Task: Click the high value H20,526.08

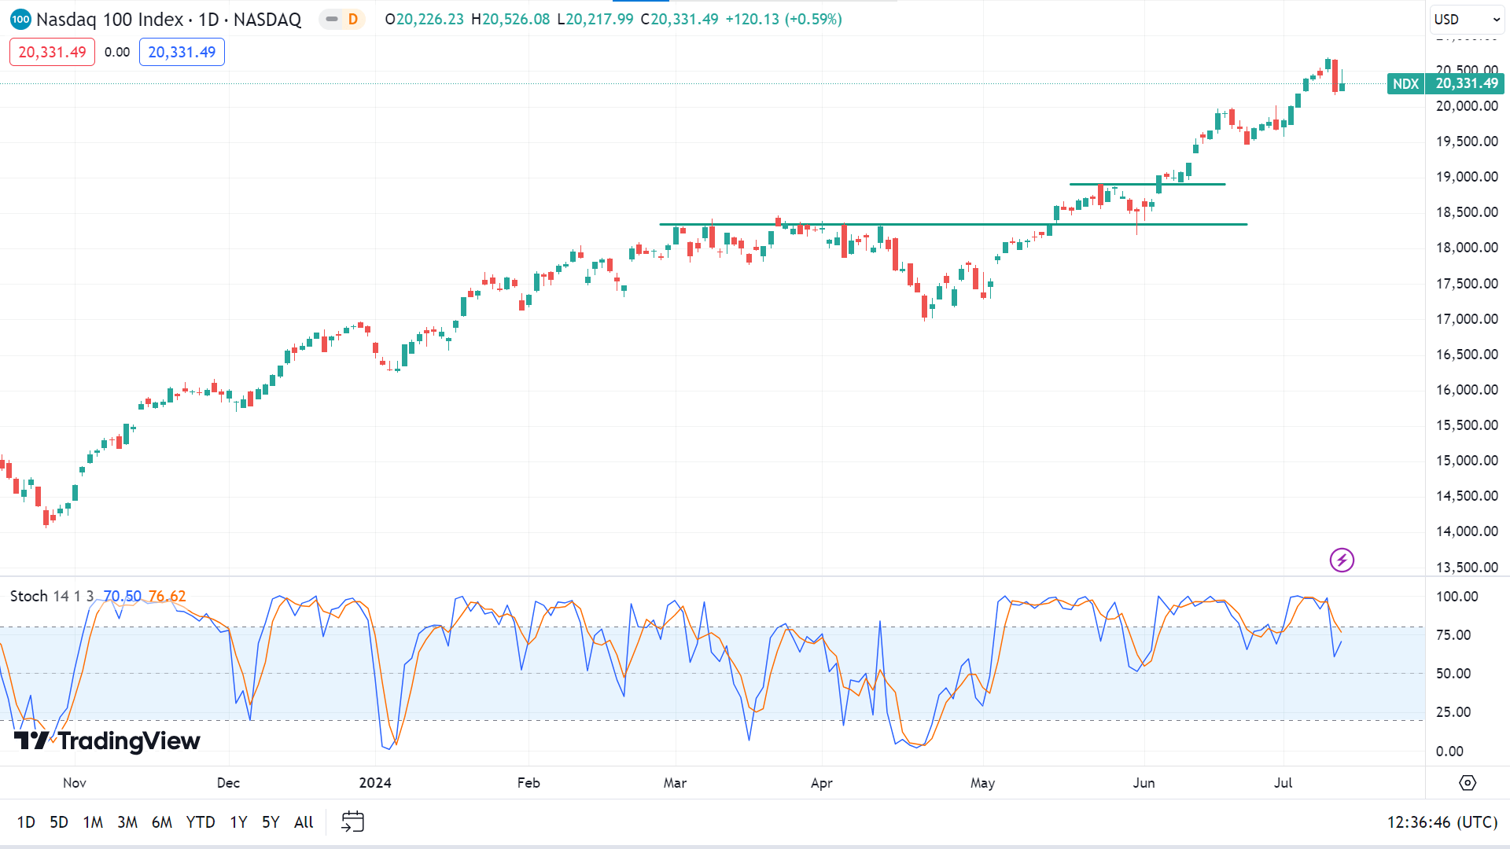Action: pyautogui.click(x=510, y=19)
